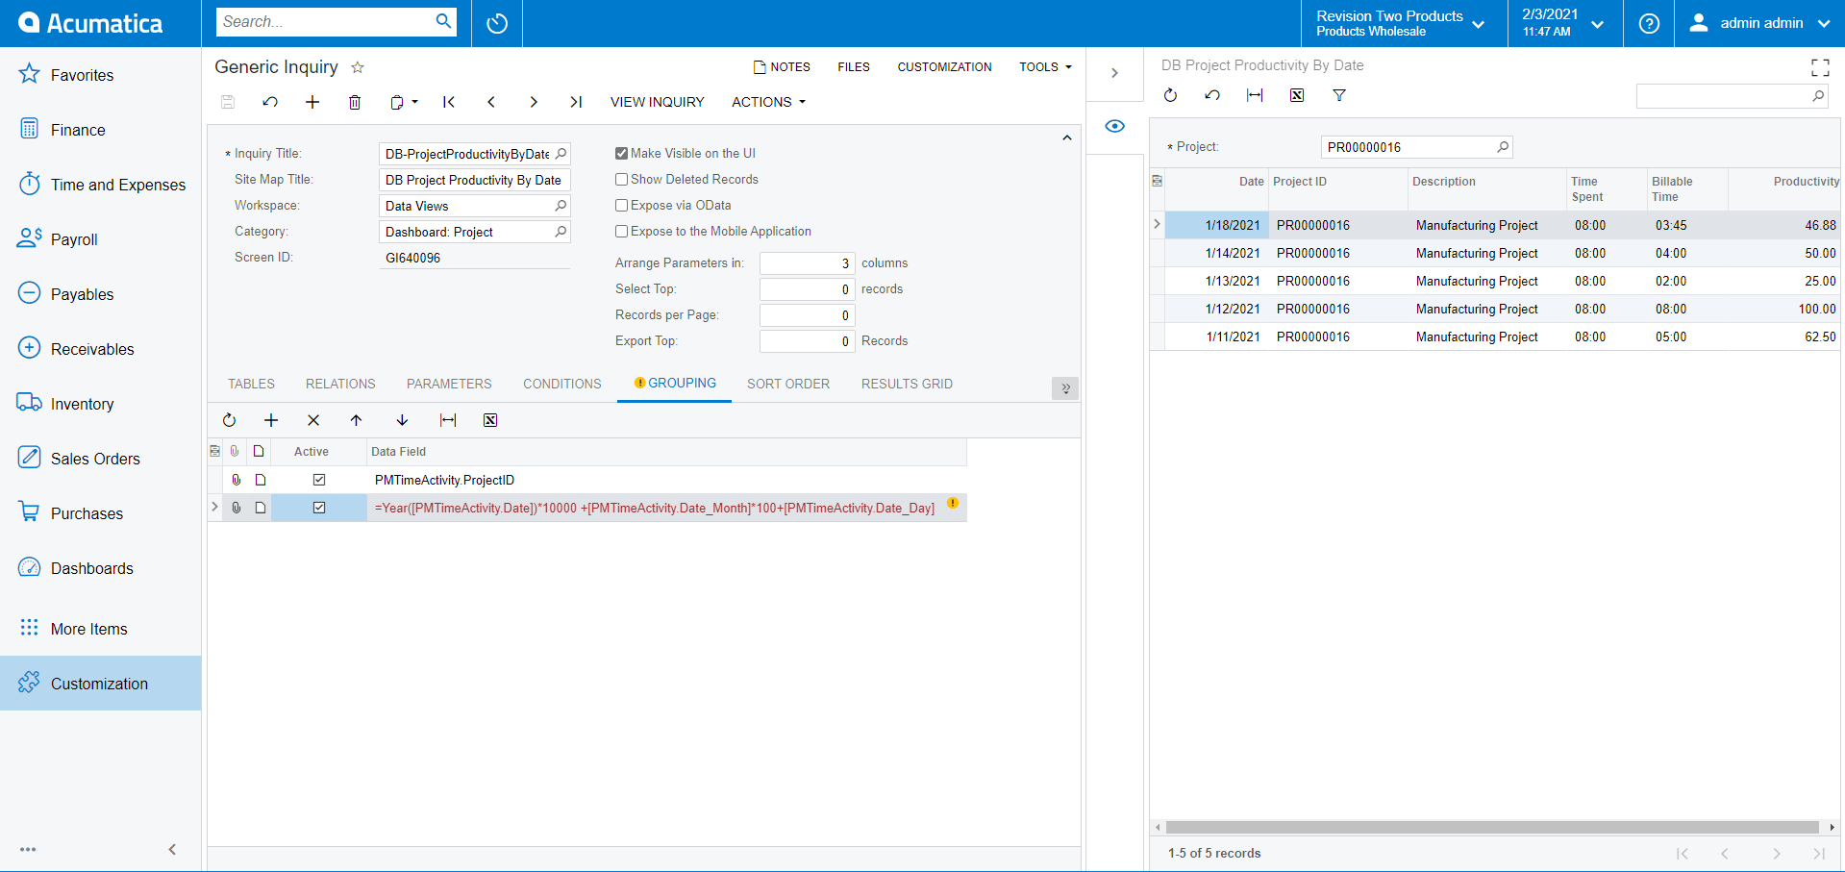1845x872 pixels.
Task: Switch to the Tables tab
Action: [251, 384]
